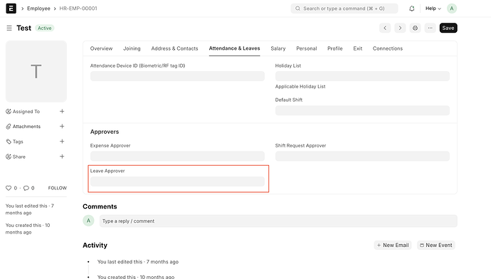Viewport: 491px width, 279px height.
Task: Add a tag using plus icon
Action: [62, 141]
